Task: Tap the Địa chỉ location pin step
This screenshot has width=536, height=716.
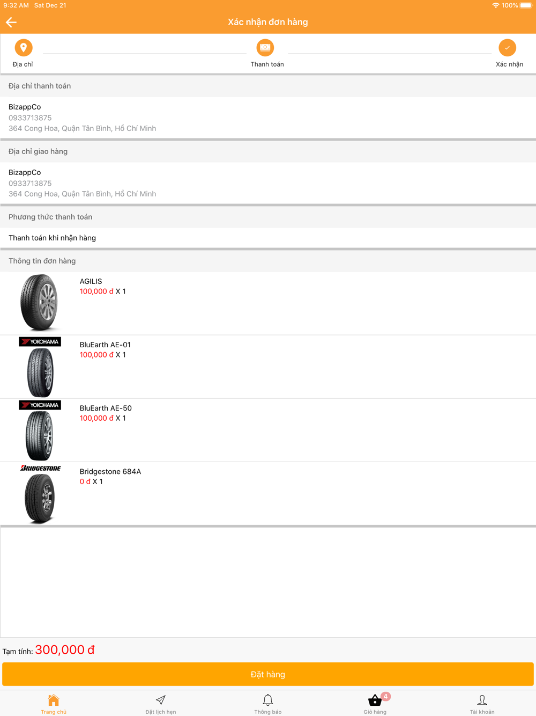Action: pos(23,48)
